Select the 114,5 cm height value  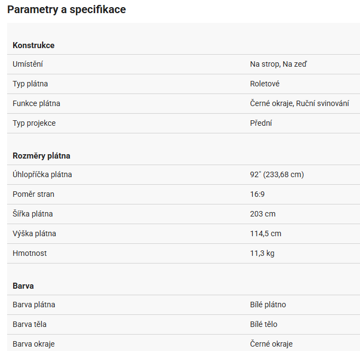265,234
